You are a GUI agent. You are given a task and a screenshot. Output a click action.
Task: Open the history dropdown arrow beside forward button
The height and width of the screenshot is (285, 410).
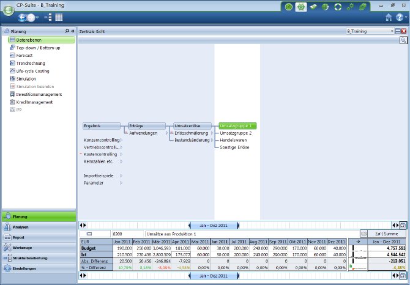37,18
